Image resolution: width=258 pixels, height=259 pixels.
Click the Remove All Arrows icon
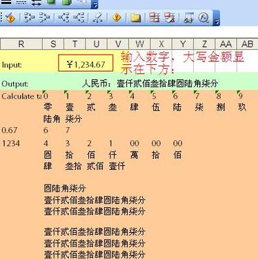coord(98,18)
